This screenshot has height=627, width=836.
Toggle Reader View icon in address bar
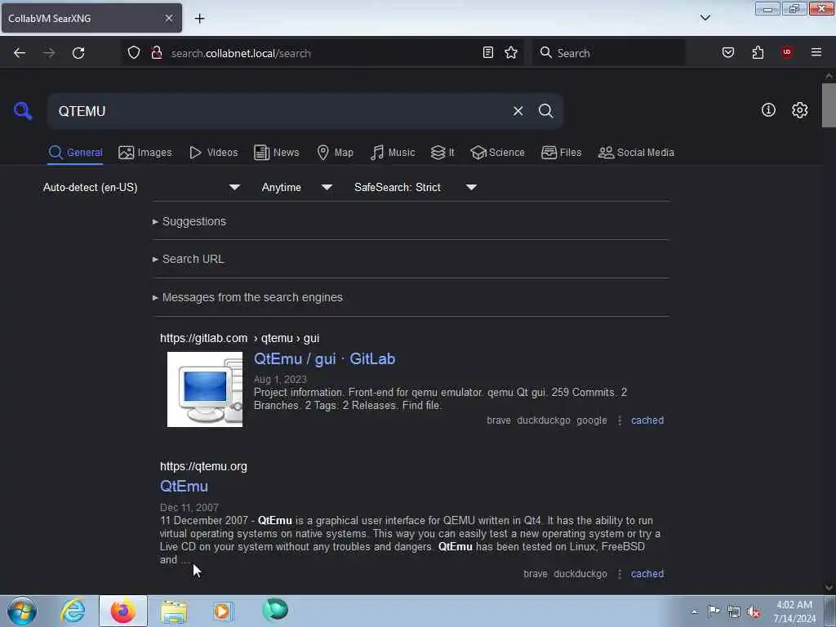[488, 52]
